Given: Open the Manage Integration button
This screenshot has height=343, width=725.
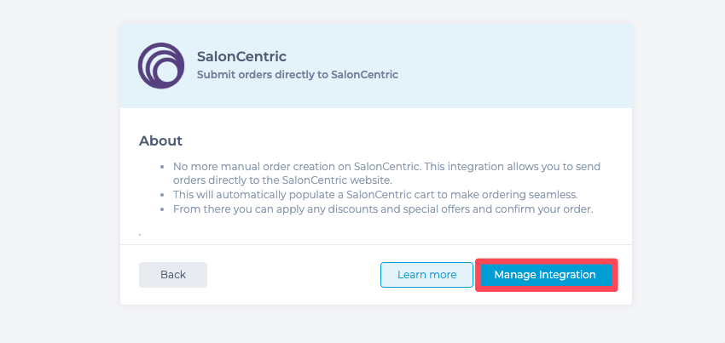Looking at the screenshot, I should click(546, 275).
